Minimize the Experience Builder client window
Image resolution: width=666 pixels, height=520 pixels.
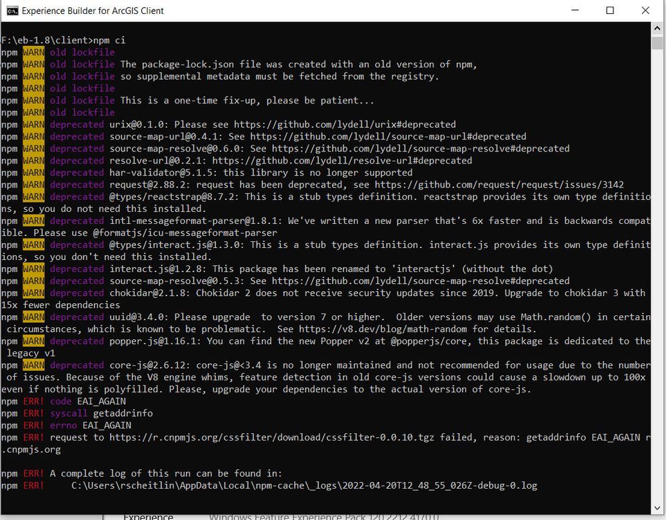[x=575, y=11]
